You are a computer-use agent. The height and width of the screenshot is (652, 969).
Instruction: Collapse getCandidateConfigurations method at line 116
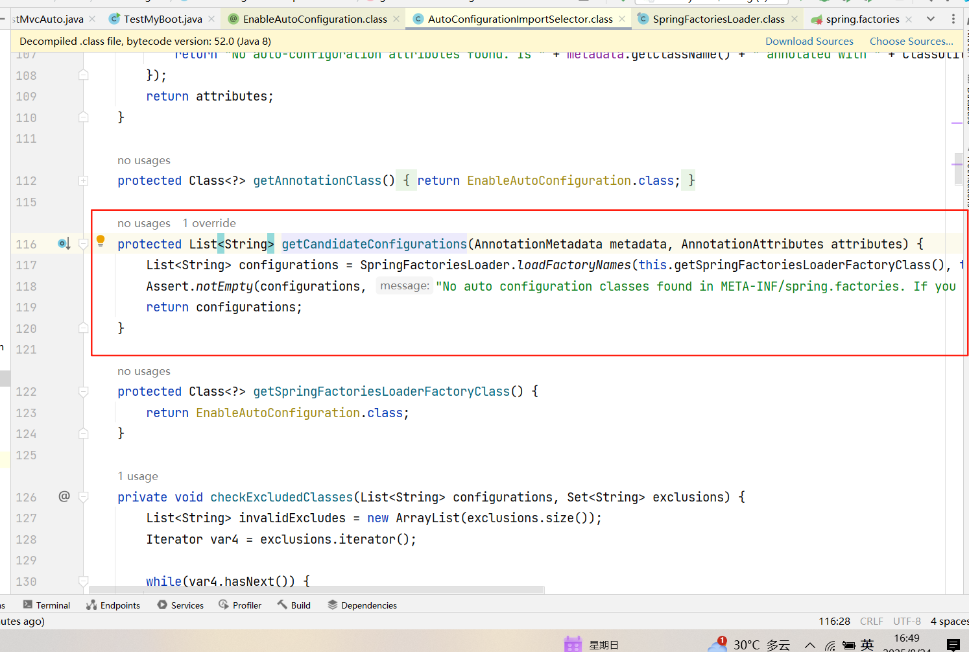[x=83, y=244]
